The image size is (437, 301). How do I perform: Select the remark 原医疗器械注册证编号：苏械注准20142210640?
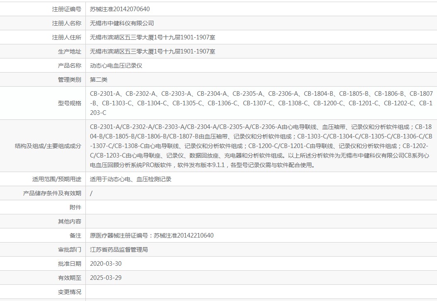(152, 235)
